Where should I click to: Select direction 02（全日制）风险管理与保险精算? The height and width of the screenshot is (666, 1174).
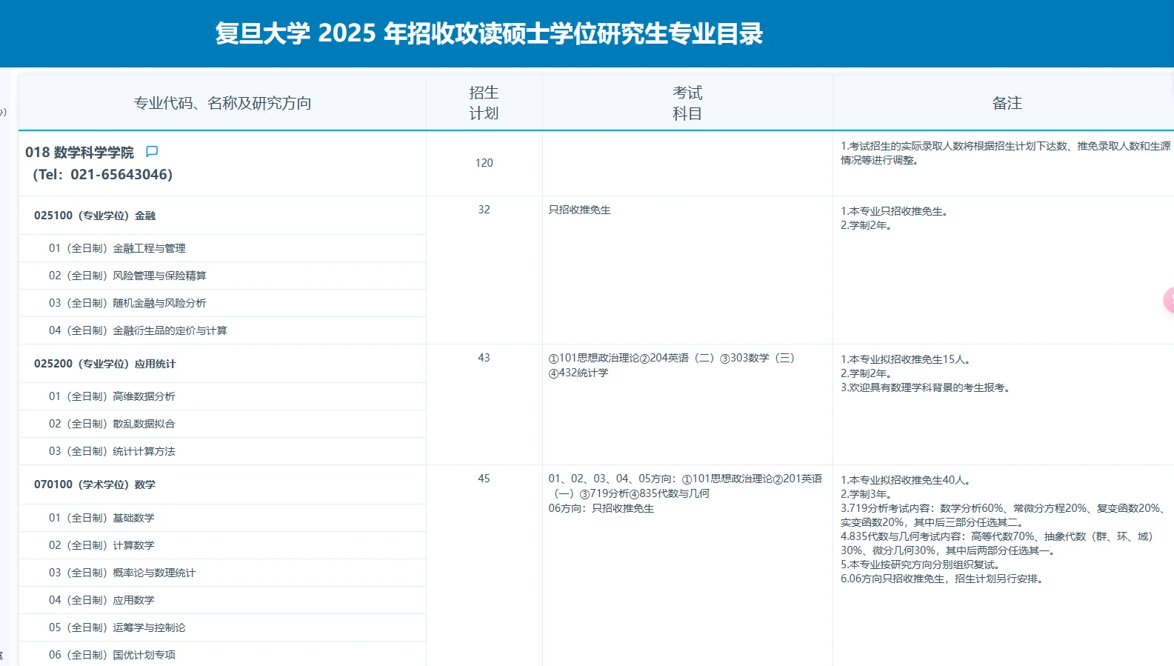(x=222, y=276)
